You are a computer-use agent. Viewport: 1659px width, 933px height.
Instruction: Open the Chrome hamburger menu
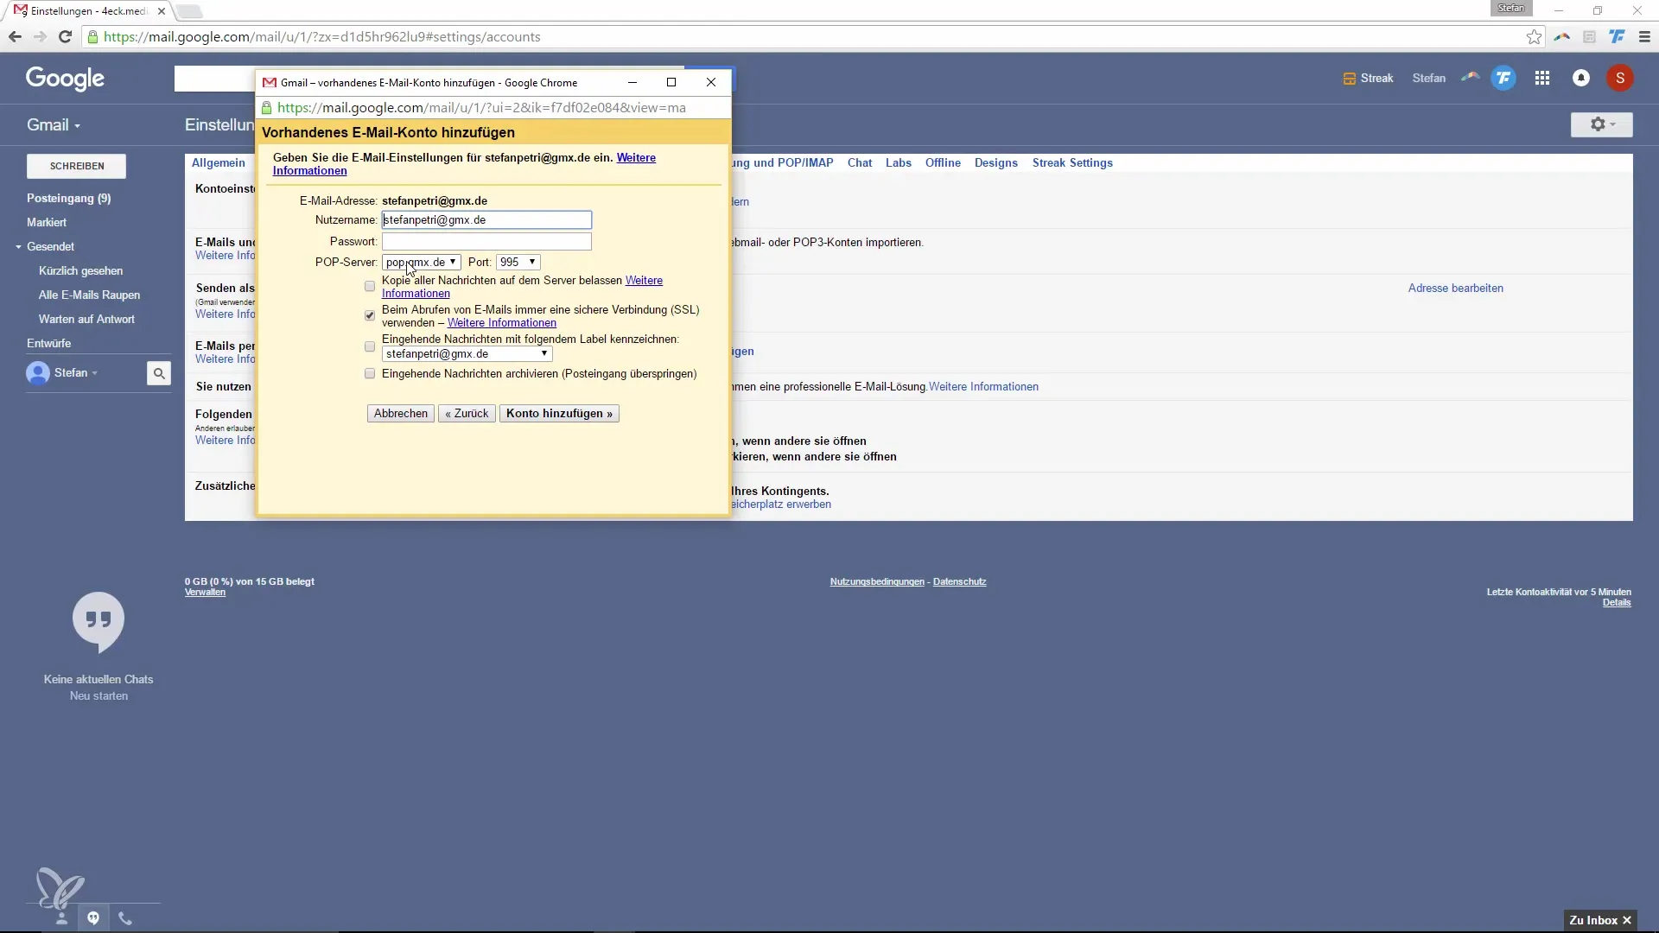point(1644,36)
